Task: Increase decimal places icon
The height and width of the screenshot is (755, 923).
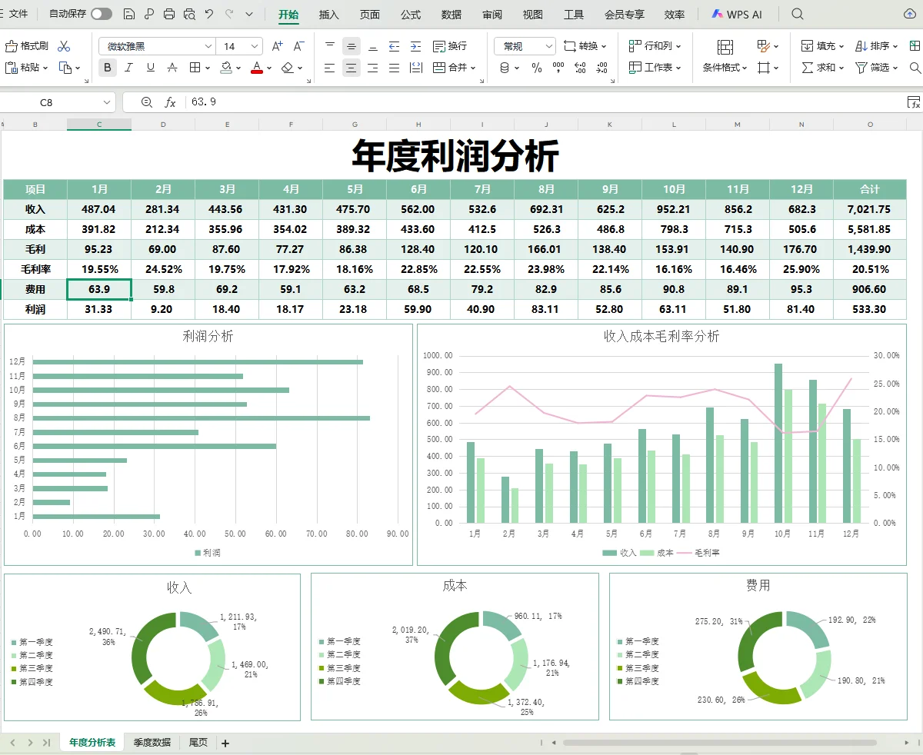Action: pyautogui.click(x=579, y=68)
